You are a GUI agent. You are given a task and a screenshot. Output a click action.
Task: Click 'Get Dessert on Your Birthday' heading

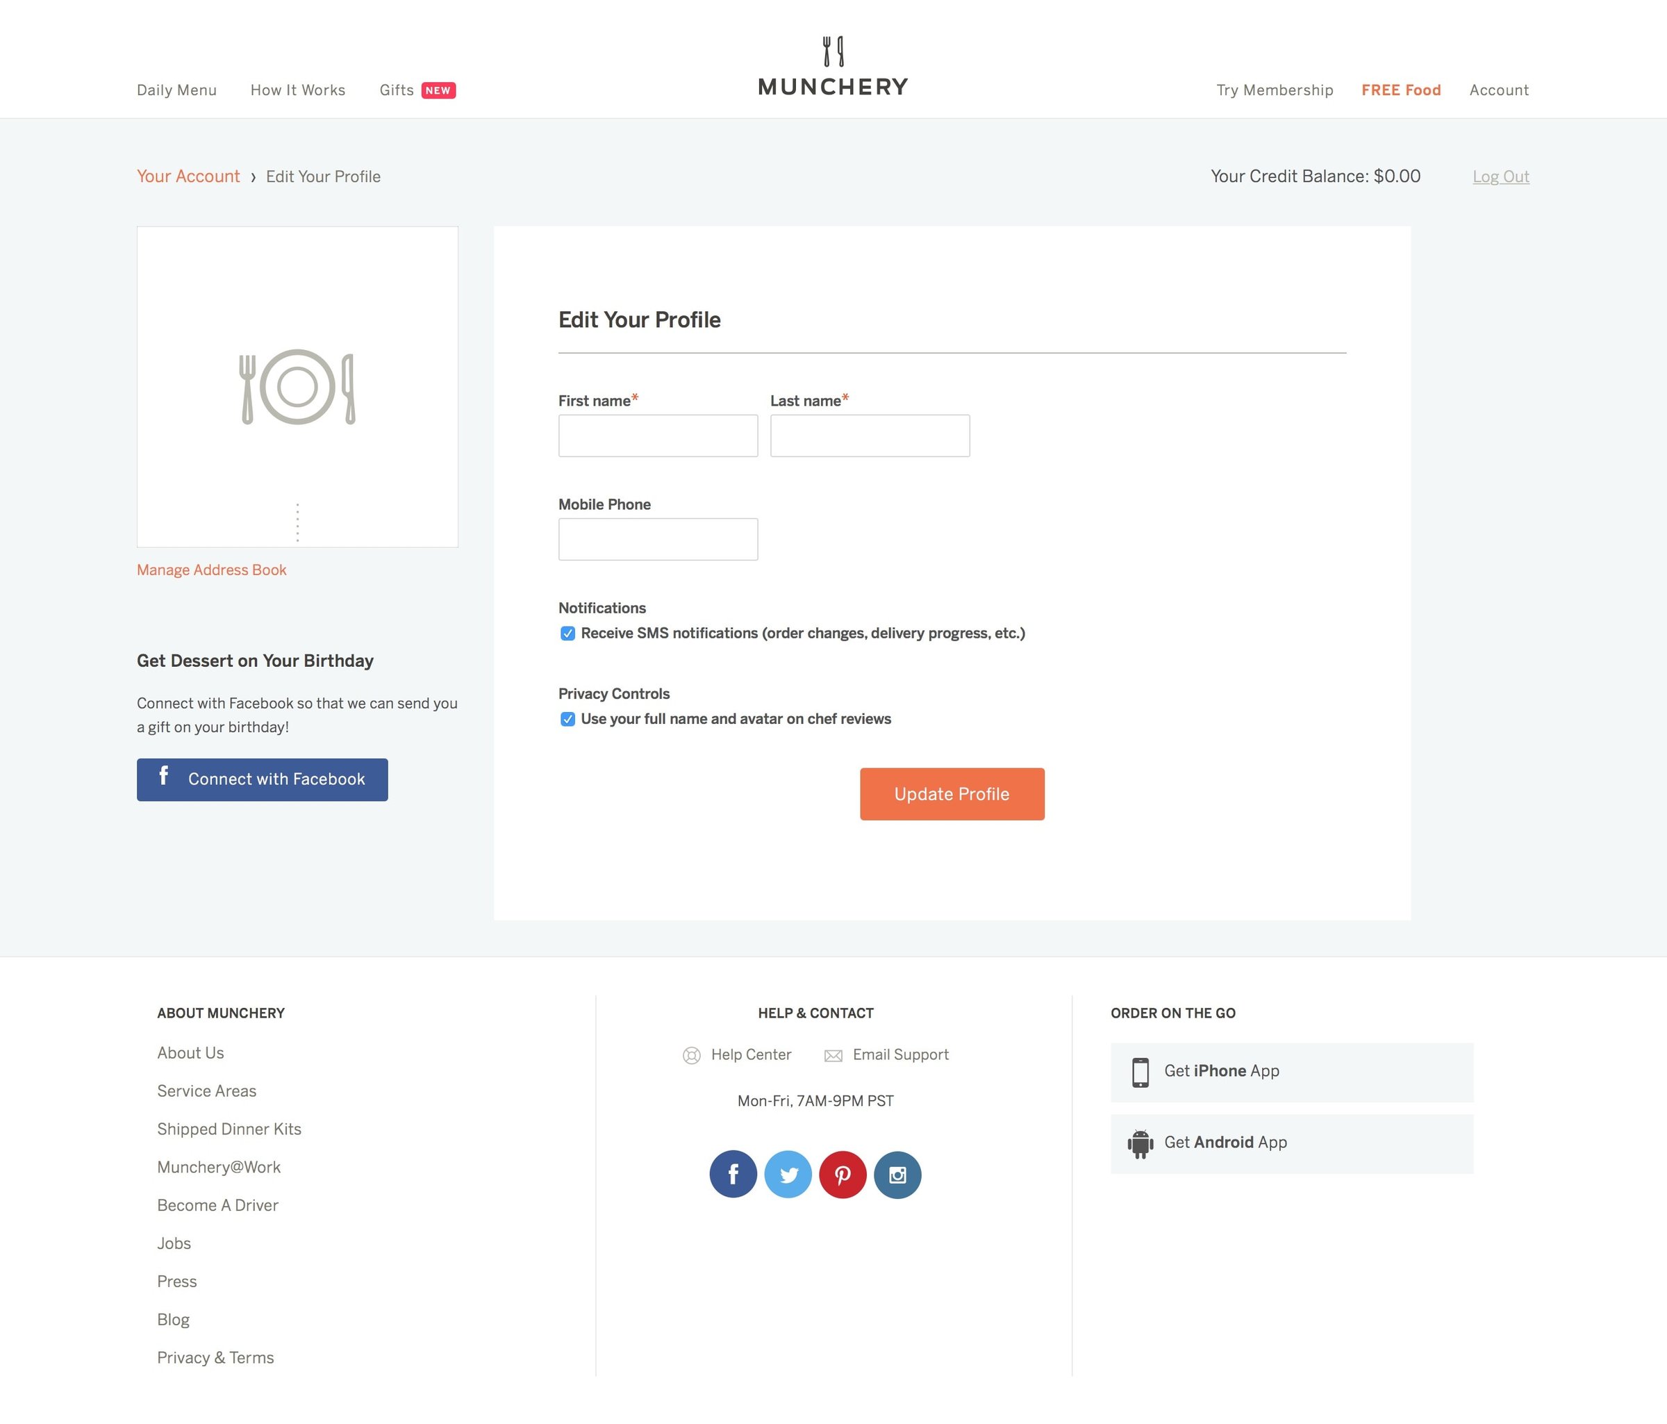tap(255, 661)
